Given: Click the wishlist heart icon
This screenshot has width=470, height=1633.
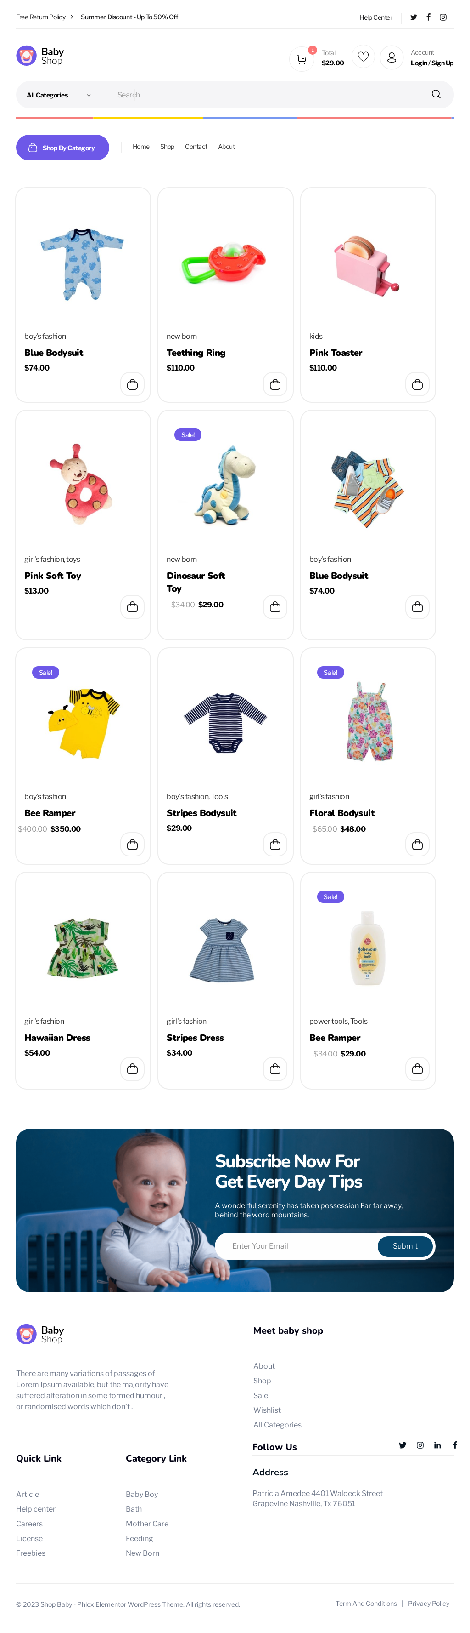Looking at the screenshot, I should click(363, 57).
